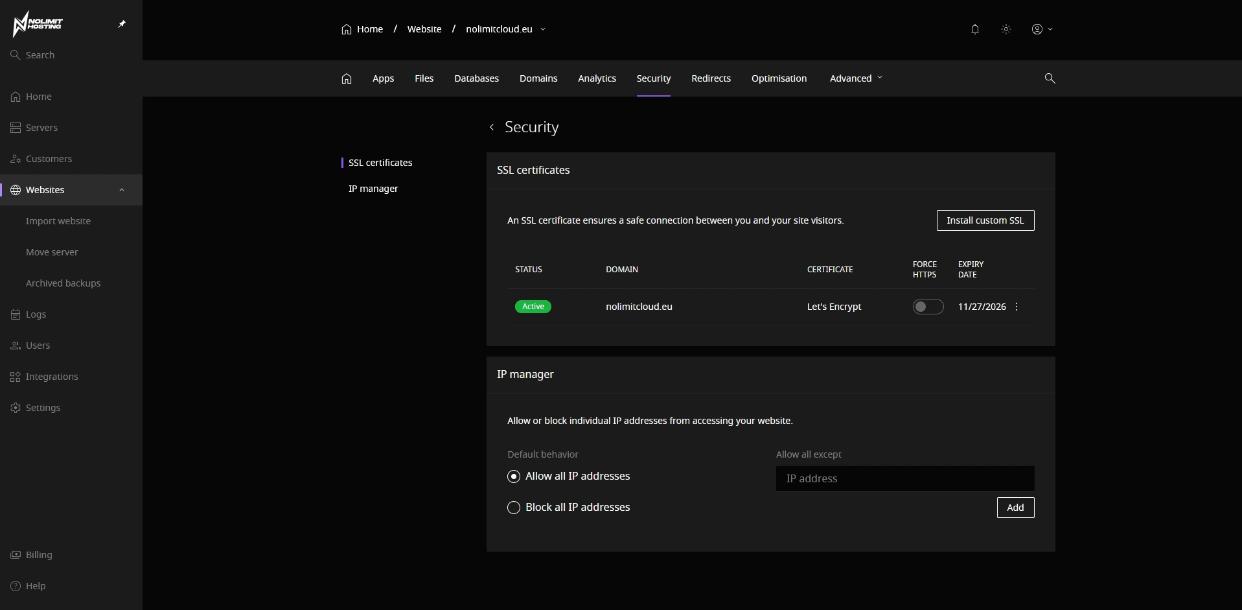Expand the Advanced tab dropdown
Viewport: 1242px width, 610px height.
pyautogui.click(x=856, y=78)
